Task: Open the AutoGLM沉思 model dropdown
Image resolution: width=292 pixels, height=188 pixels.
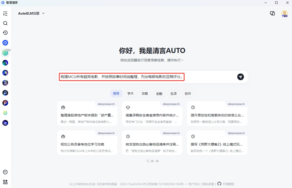Action: coord(31,13)
